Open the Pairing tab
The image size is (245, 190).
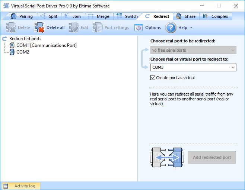tap(22, 16)
